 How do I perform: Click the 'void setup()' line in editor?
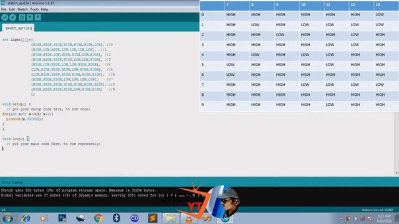(x=17, y=104)
